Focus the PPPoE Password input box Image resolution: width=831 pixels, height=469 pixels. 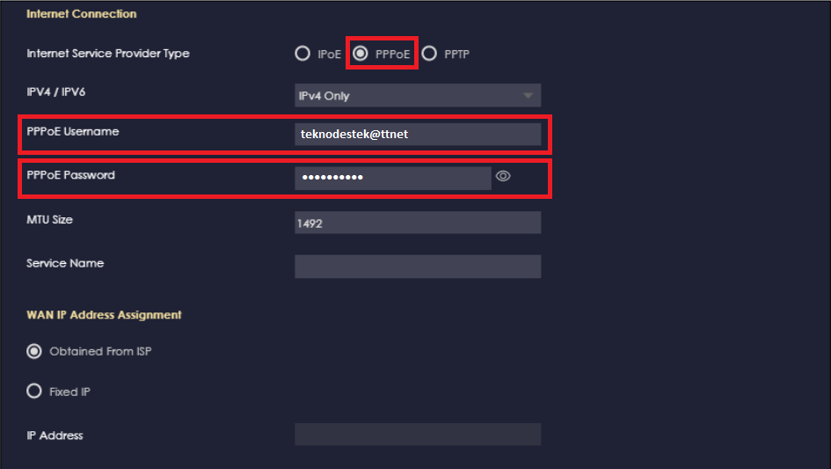pyautogui.click(x=391, y=178)
